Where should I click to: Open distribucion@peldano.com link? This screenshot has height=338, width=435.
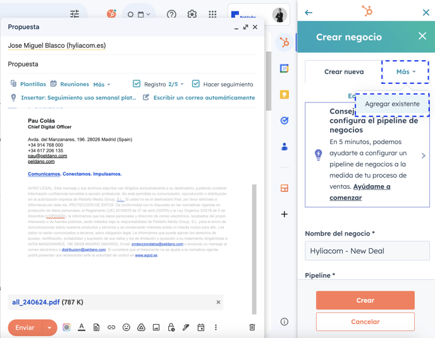tap(83, 250)
